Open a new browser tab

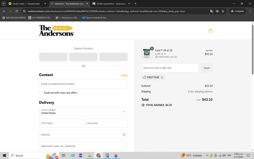pos(135,4)
